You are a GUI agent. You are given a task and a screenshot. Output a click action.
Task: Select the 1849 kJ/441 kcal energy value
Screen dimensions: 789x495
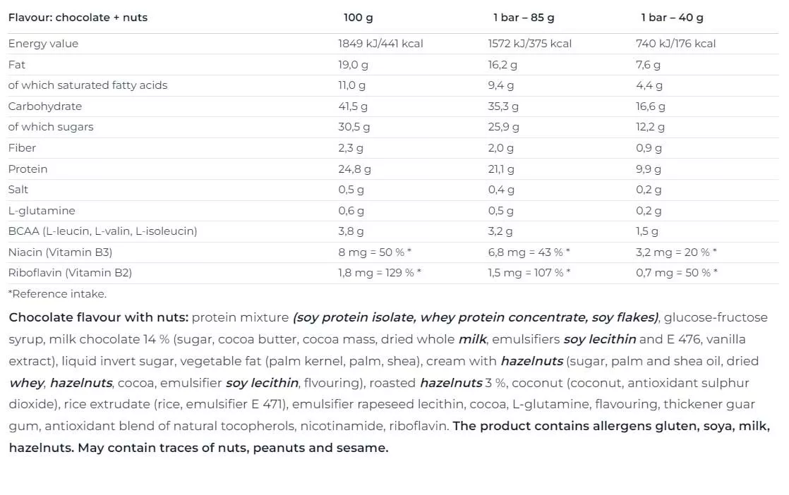point(380,44)
